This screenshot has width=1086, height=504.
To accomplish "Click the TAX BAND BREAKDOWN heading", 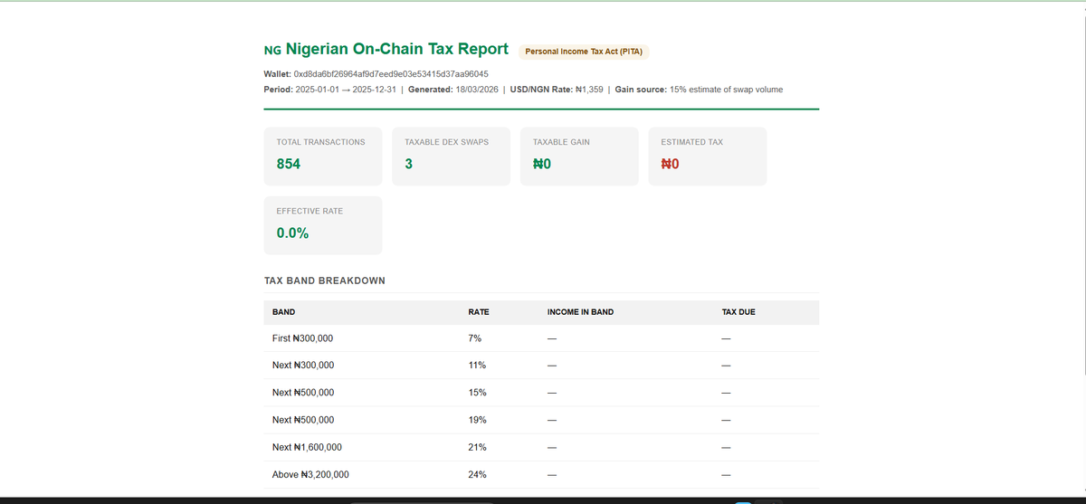I will (325, 281).
